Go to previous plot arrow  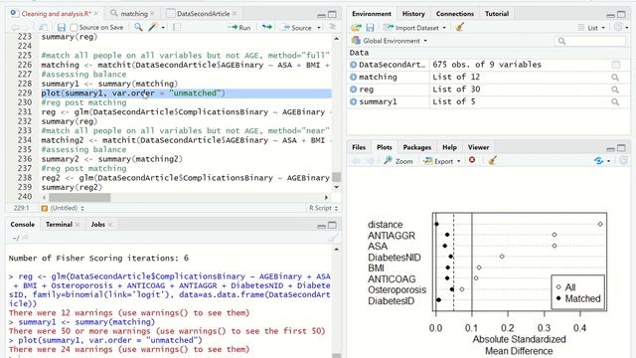[x=356, y=161]
